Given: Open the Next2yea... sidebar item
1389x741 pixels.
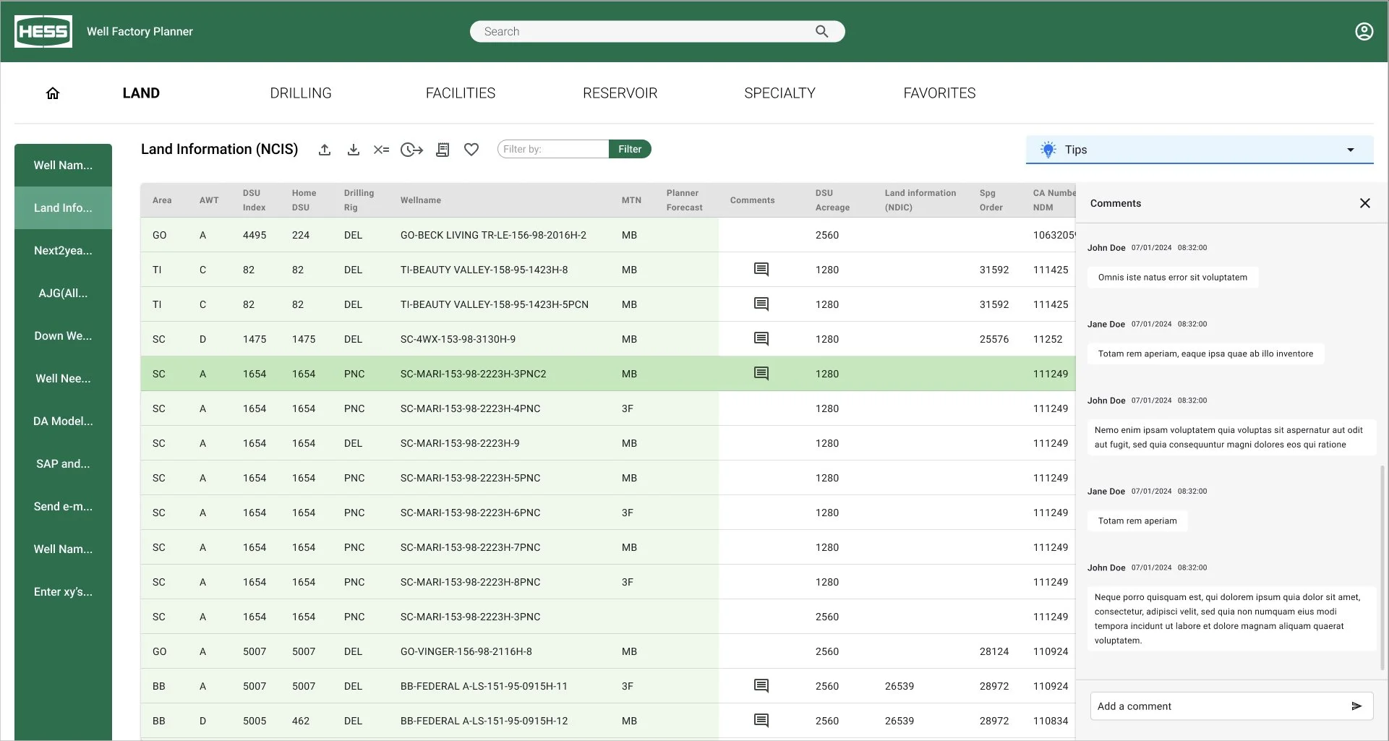Looking at the screenshot, I should coord(63,251).
